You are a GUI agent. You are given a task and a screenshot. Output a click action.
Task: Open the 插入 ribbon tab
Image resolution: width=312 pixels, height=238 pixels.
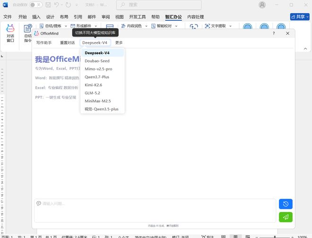(x=36, y=17)
